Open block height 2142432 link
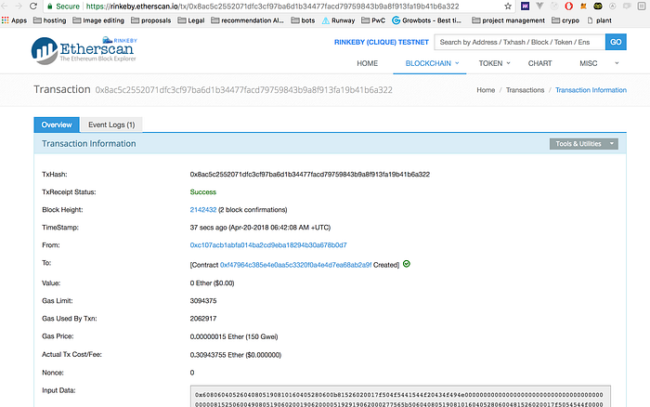Screen dimensions: 650x407 coord(203,210)
